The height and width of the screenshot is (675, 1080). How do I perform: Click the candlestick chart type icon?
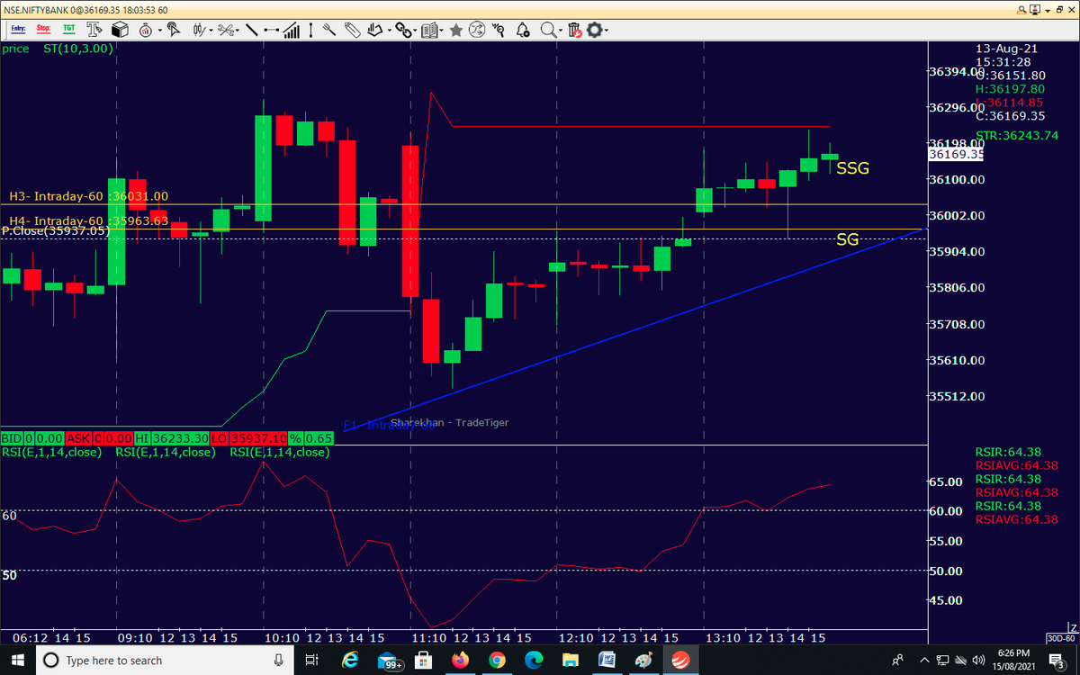pyautogui.click(x=198, y=30)
